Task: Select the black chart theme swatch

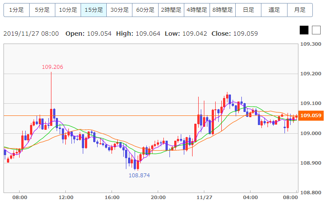Action: pyautogui.click(x=304, y=30)
